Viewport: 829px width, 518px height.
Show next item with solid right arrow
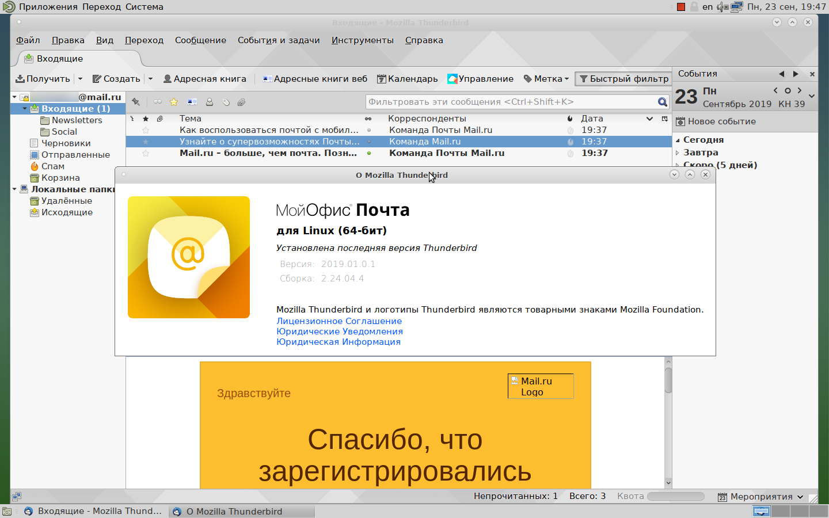pyautogui.click(x=796, y=74)
